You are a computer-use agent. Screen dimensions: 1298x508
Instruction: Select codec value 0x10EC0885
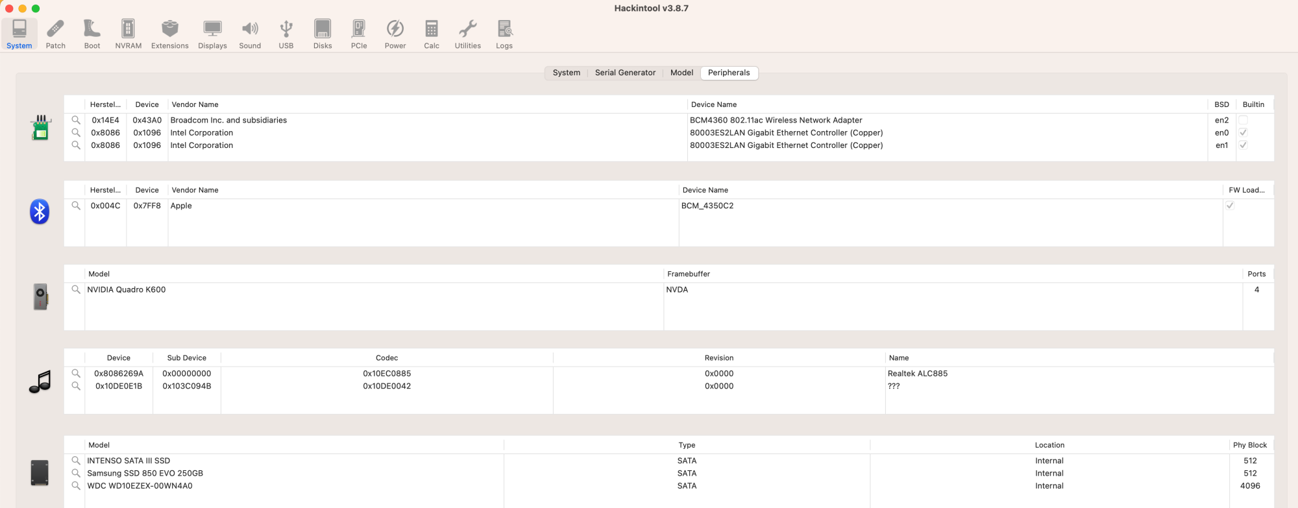tap(387, 373)
